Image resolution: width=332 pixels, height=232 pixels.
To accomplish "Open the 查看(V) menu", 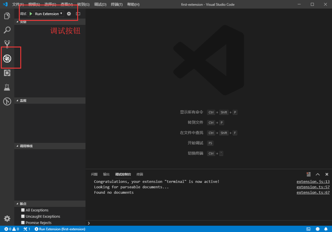I will click(x=66, y=4).
